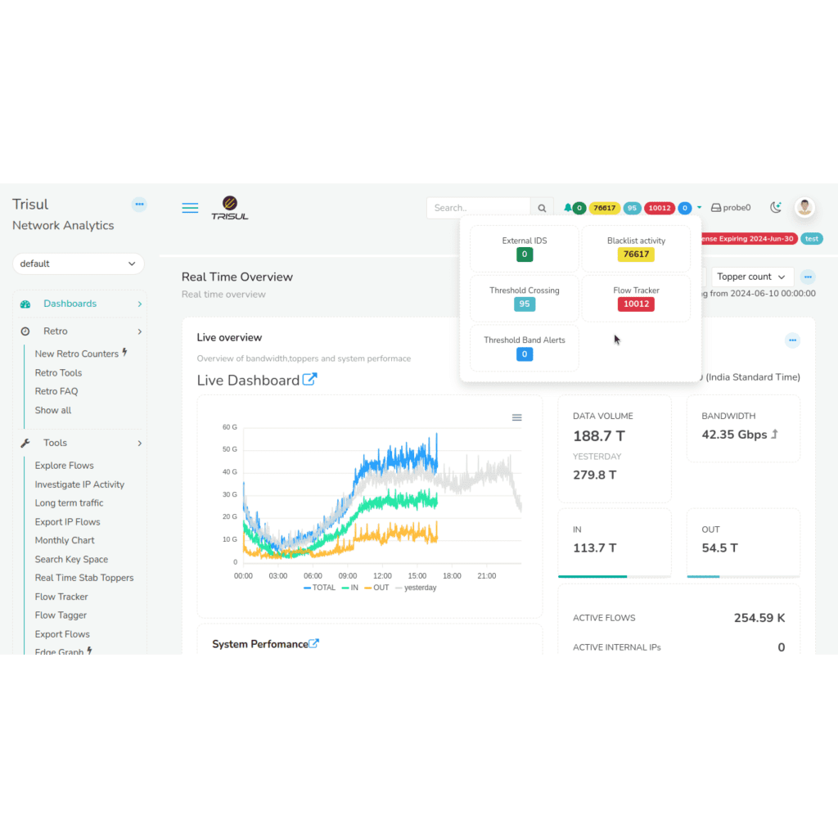Screen dimensions: 838x838
Task: Open the user avatar profile menu
Action: click(x=804, y=207)
